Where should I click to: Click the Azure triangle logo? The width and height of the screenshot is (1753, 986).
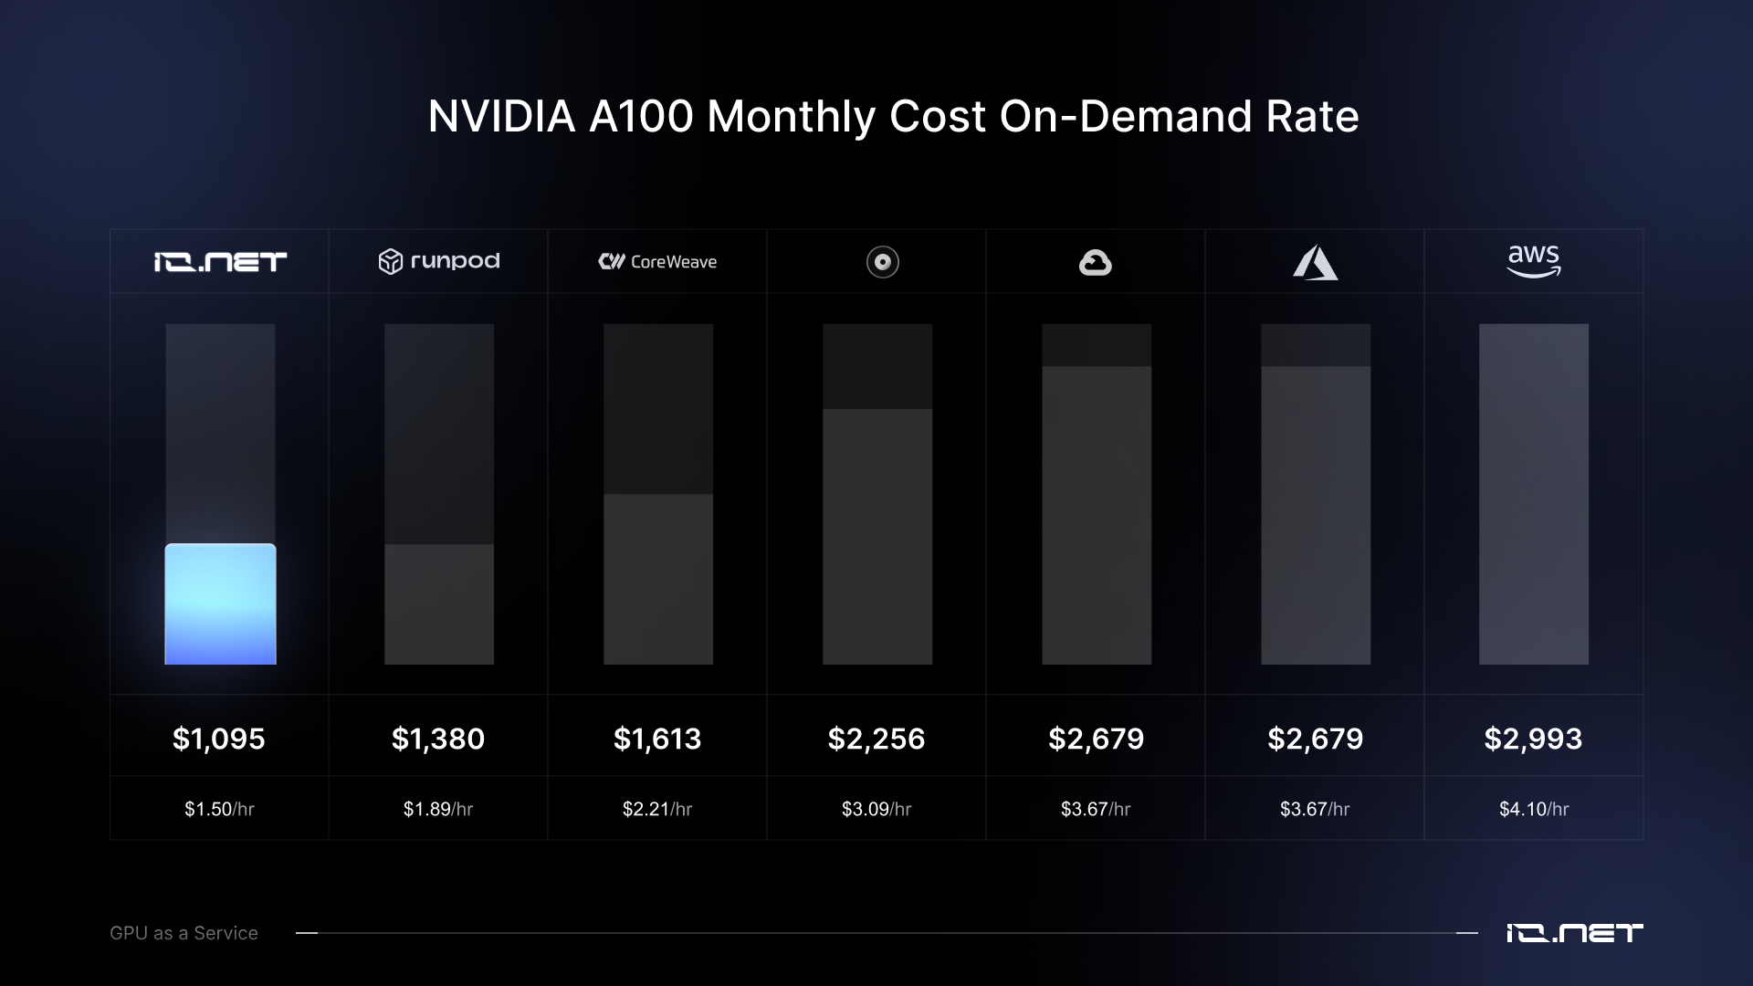1315,263
